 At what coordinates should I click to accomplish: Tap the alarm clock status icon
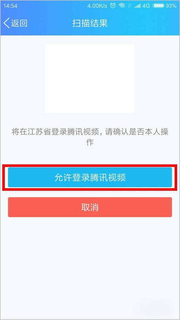pos(113,6)
